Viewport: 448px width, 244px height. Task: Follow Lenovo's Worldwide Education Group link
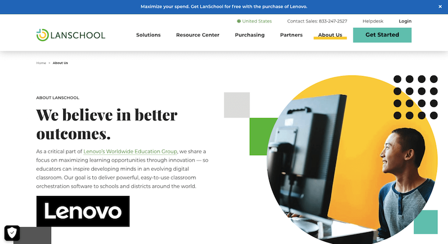pos(130,152)
